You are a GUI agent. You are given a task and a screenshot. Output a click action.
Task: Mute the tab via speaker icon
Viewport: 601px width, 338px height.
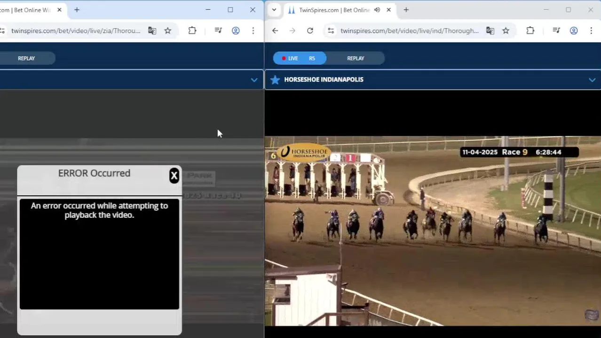[377, 10]
